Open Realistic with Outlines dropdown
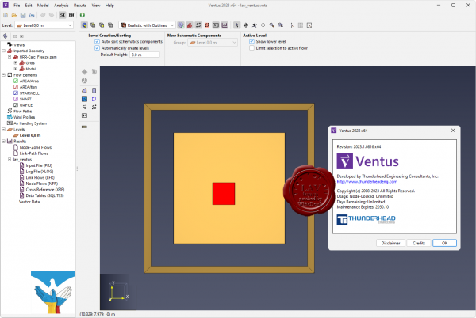Screen dimensions: 476x318 148,25
